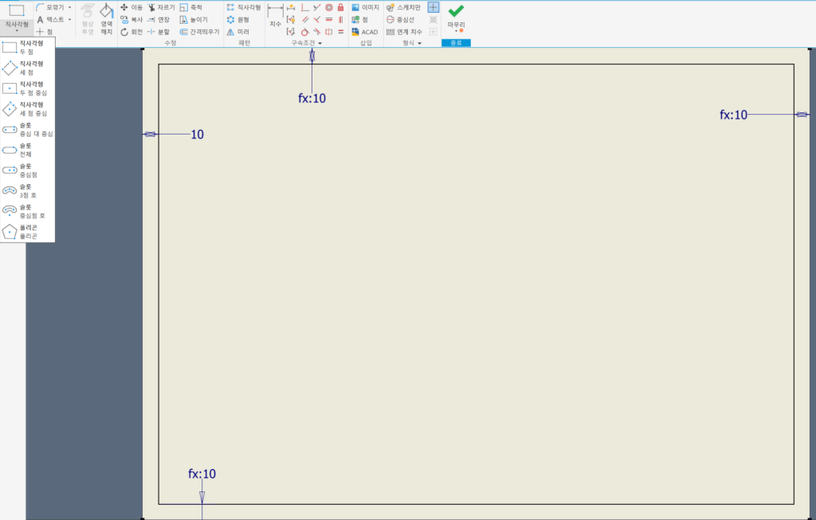
Task: Click 마무리 finish sketch checkmark
Action: [x=456, y=11]
